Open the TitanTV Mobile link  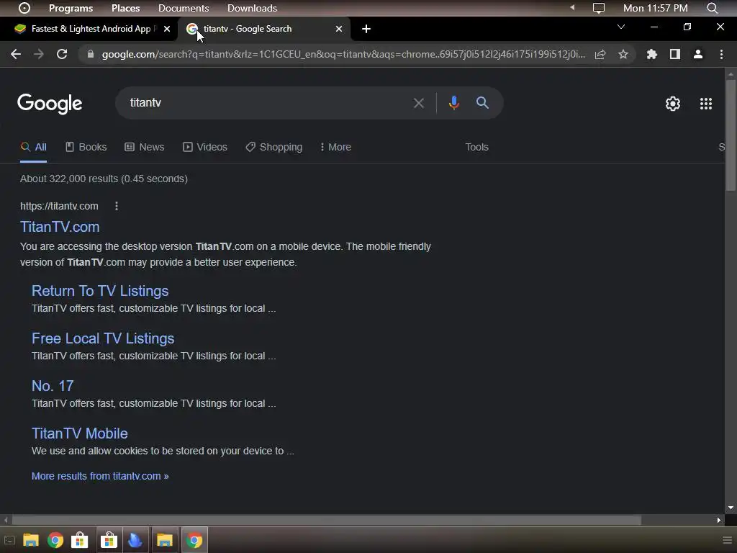click(x=79, y=433)
